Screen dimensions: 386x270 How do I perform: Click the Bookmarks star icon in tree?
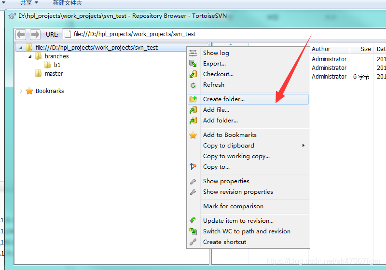[29, 91]
